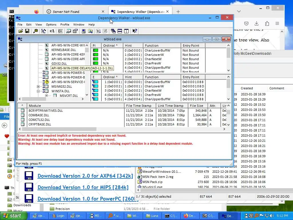Viewport: 293px width, 220px height.
Task: Click View Module in External Viewer icon
Action: pyautogui.click(x=69, y=31)
